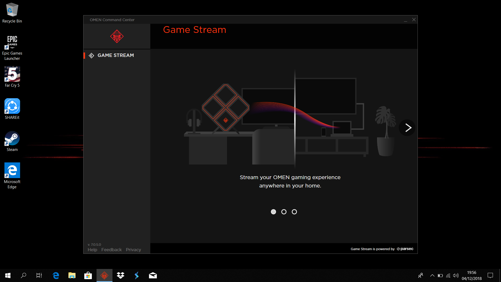This screenshot has width=501, height=282.
Task: Select the second carousel slide dot
Action: [284, 212]
